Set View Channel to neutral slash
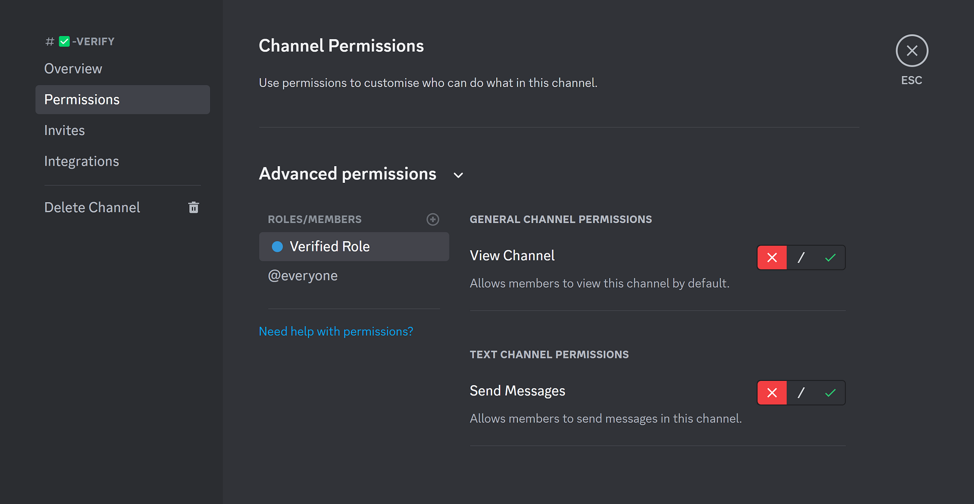Screen dimensions: 974x504 point(801,258)
